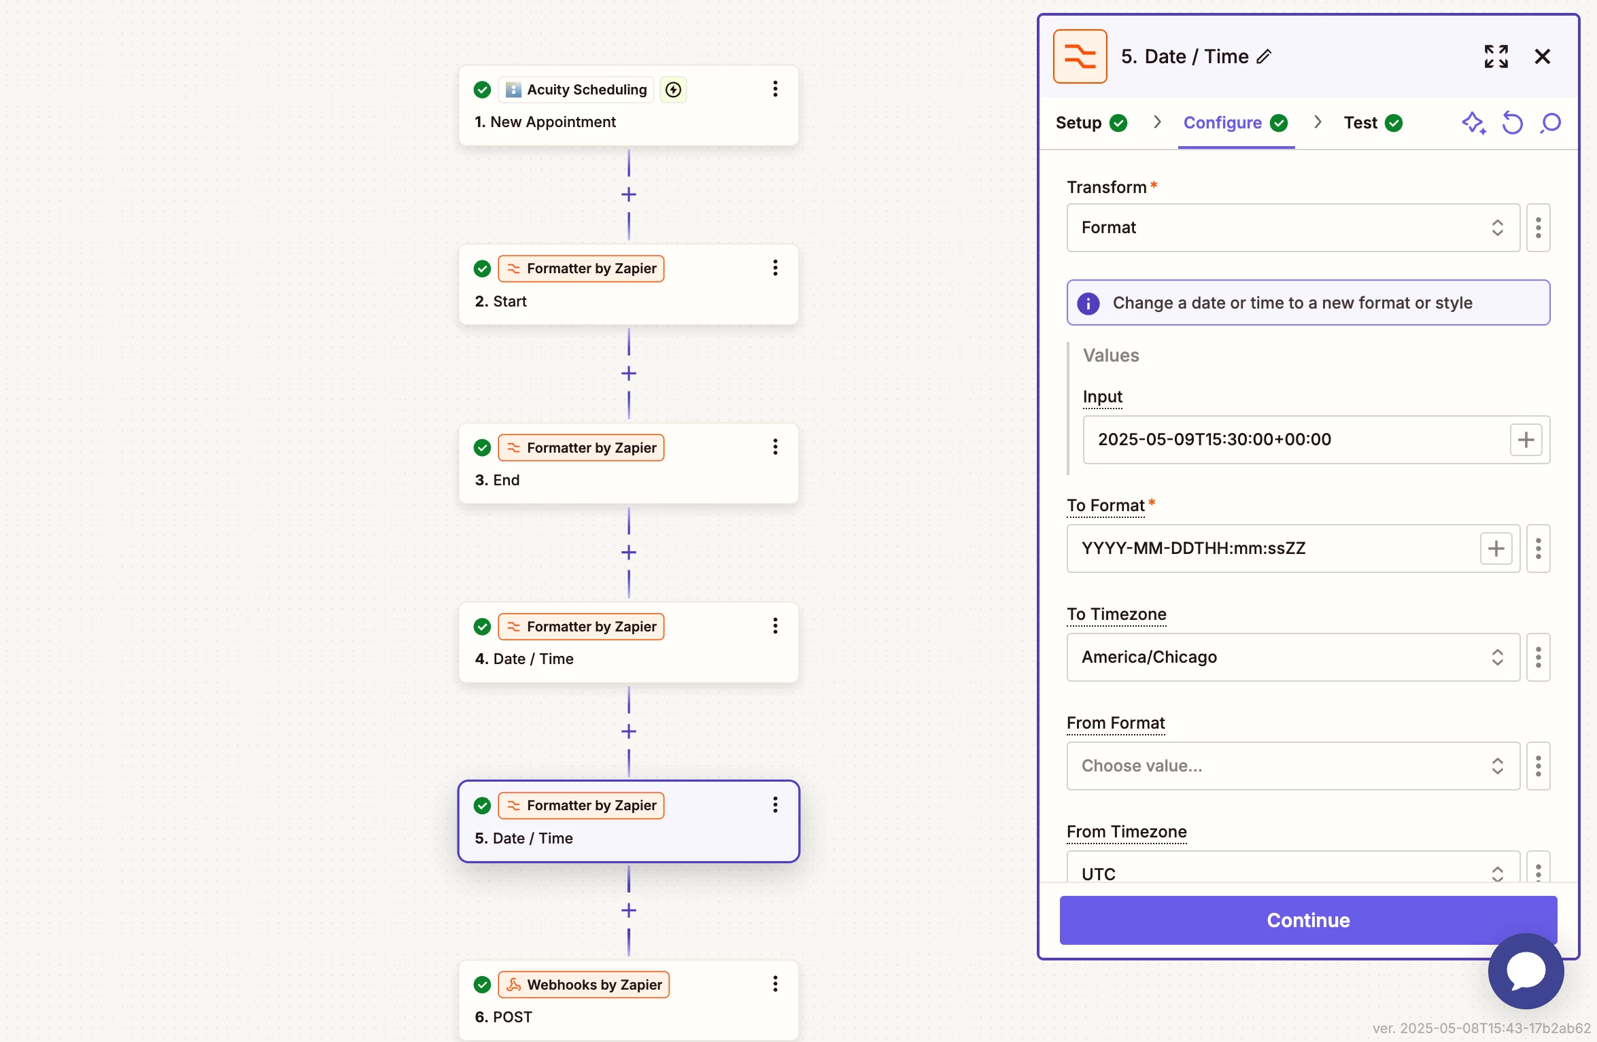Open options menu beside To Format field
Image resolution: width=1597 pixels, height=1042 pixels.
click(1538, 549)
